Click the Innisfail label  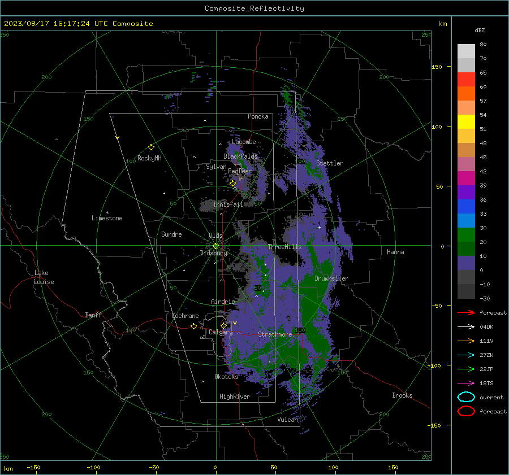(x=228, y=204)
